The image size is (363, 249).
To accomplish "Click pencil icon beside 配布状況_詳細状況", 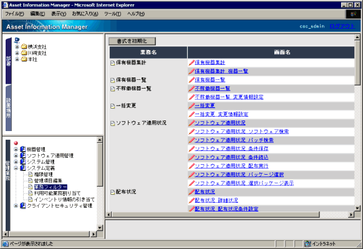I will pos(191,200).
